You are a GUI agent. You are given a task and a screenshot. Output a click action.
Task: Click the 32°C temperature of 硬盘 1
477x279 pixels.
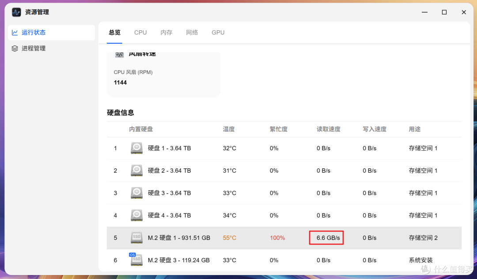pyautogui.click(x=230, y=148)
